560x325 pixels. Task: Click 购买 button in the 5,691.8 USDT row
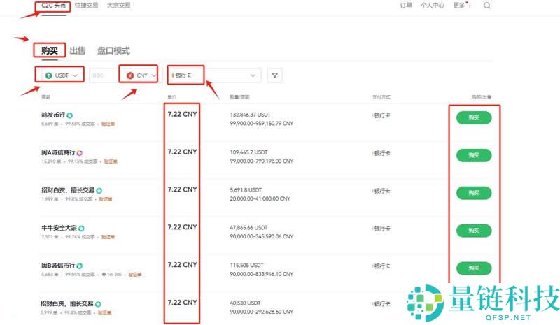(x=474, y=193)
